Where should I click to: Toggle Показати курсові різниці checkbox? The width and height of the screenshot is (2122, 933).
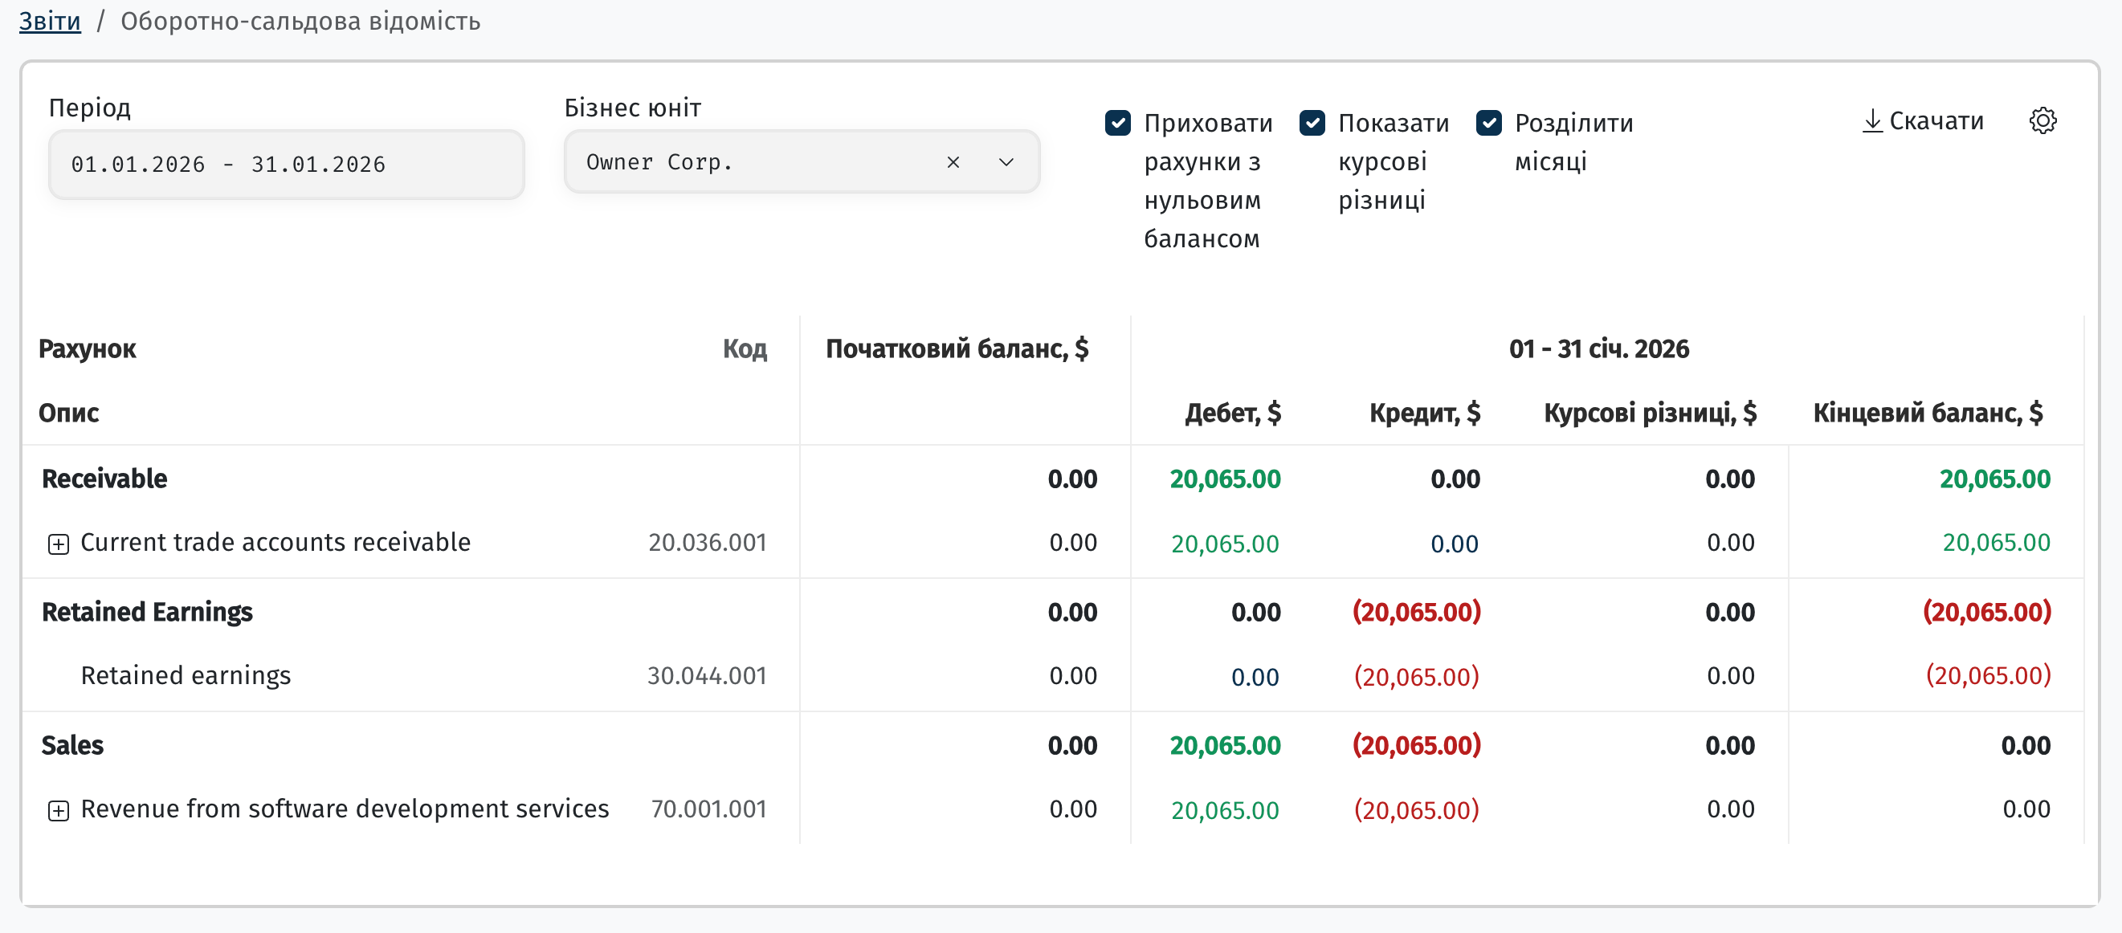tap(1312, 123)
